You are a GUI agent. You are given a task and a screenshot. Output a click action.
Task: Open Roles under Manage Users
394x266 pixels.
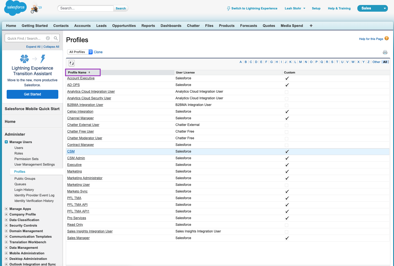coord(19,153)
